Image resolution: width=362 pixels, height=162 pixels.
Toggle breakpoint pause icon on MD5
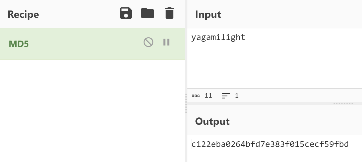(x=166, y=42)
